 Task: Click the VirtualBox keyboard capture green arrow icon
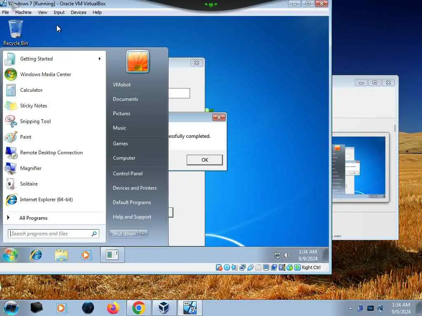coord(297,267)
